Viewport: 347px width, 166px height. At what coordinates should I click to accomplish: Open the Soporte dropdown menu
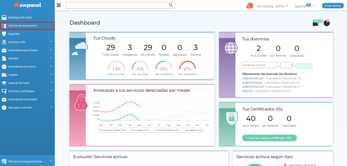[304, 6]
